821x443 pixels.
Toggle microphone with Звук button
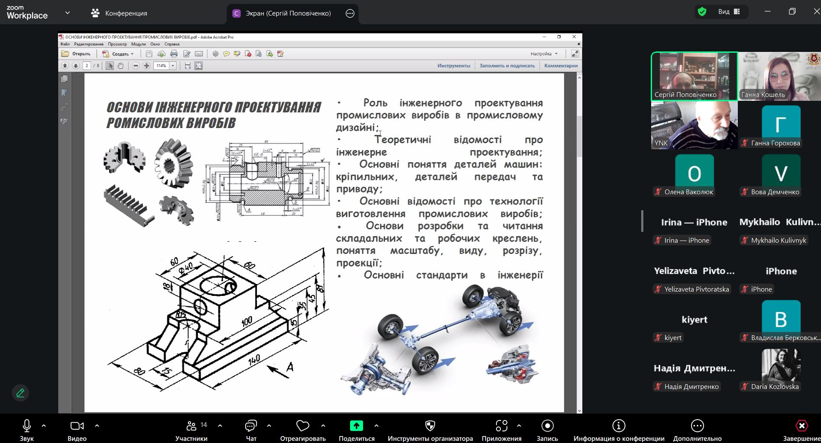click(x=26, y=426)
